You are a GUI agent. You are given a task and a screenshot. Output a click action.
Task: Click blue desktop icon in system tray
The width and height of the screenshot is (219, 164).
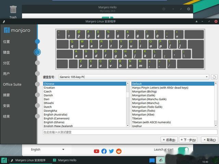pyautogui.click(x=152, y=160)
